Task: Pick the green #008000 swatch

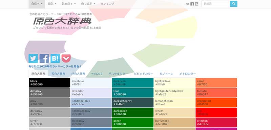Action: (133, 123)
